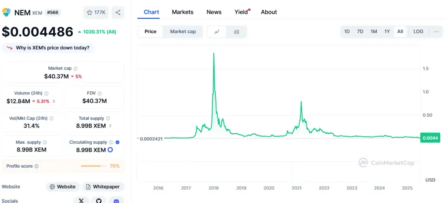Open the NEM Website link

click(x=63, y=187)
